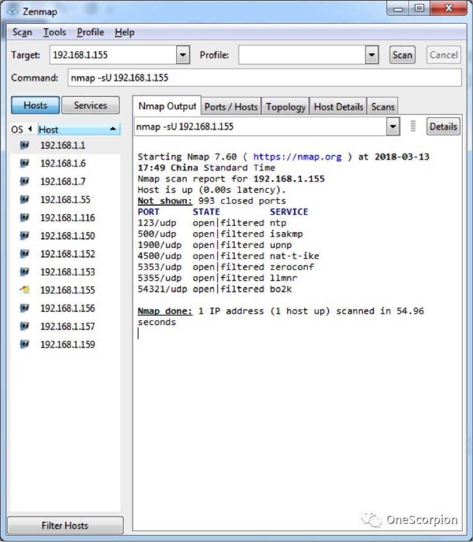The image size is (473, 542).
Task: Click the Zenmap title bar app icon
Action: coord(13,11)
